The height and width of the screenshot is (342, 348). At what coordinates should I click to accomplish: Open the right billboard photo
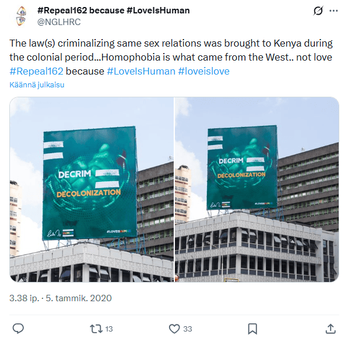[x=257, y=189]
